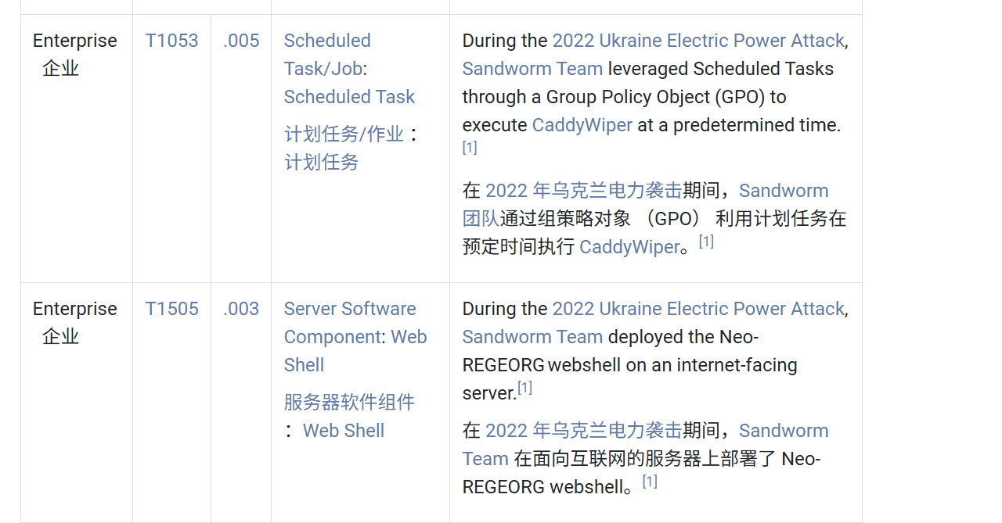Click Chinese text '通过组策略对象 （GPO） 利用计划任务在'
Screen dimensions: 1002x523
pyautogui.click(x=673, y=219)
